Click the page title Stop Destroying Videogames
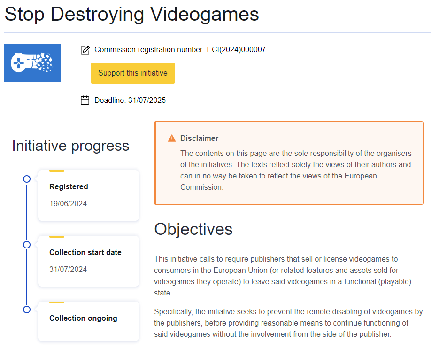 tap(131, 15)
